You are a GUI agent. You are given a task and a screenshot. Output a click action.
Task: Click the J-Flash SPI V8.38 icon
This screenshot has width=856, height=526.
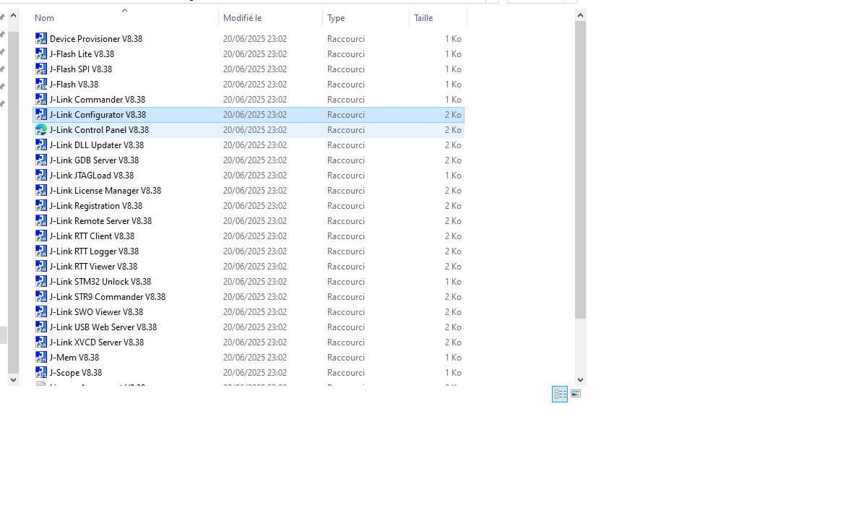point(41,69)
